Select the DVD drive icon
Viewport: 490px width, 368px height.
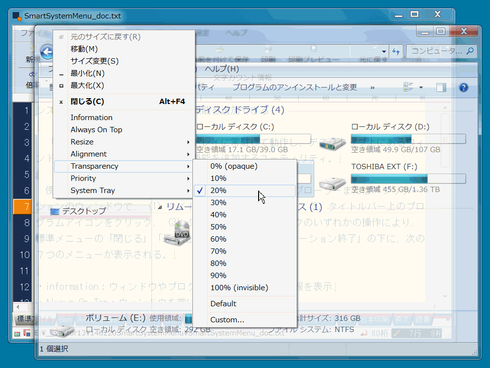(176, 233)
